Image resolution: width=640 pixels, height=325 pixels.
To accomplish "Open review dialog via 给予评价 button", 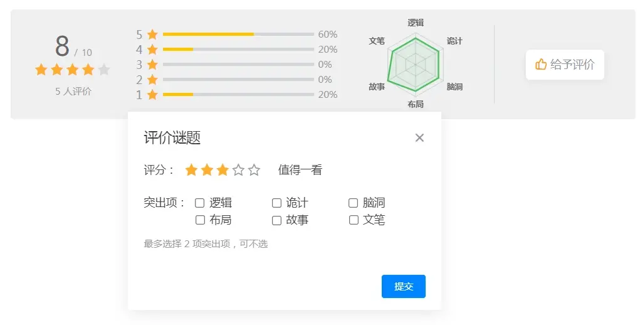I will click(565, 65).
